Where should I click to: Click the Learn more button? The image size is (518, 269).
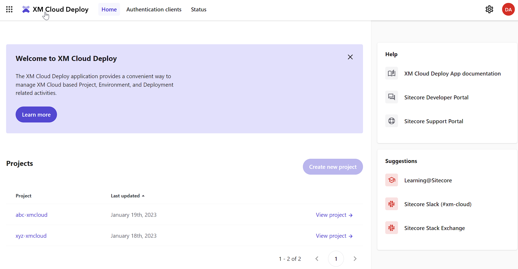[x=36, y=114]
